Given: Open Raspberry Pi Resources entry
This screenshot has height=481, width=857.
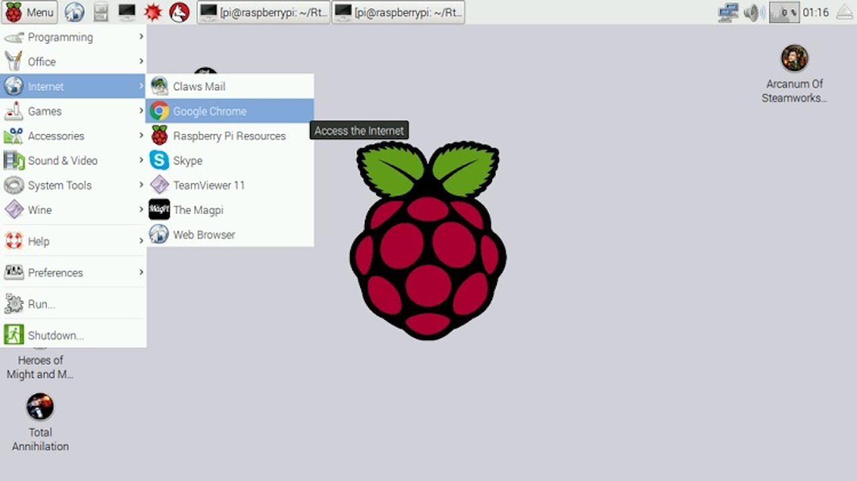Looking at the screenshot, I should (x=230, y=136).
